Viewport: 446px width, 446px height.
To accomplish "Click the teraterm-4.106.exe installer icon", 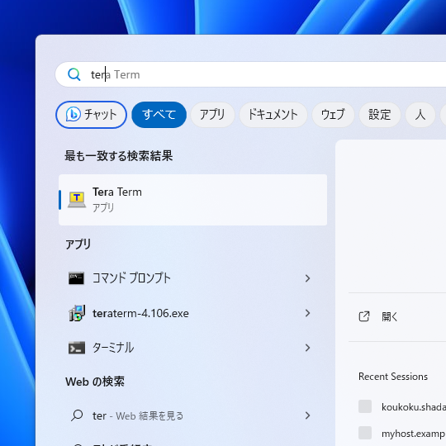I will click(x=77, y=313).
